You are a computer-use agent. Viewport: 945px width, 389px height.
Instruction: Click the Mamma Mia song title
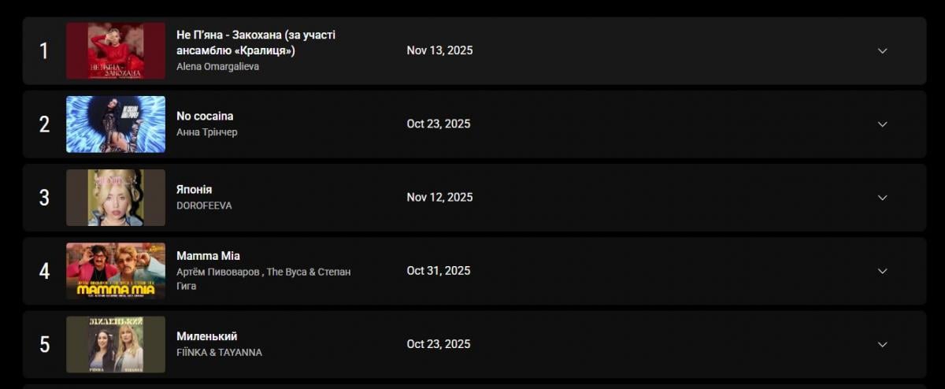pyautogui.click(x=208, y=256)
